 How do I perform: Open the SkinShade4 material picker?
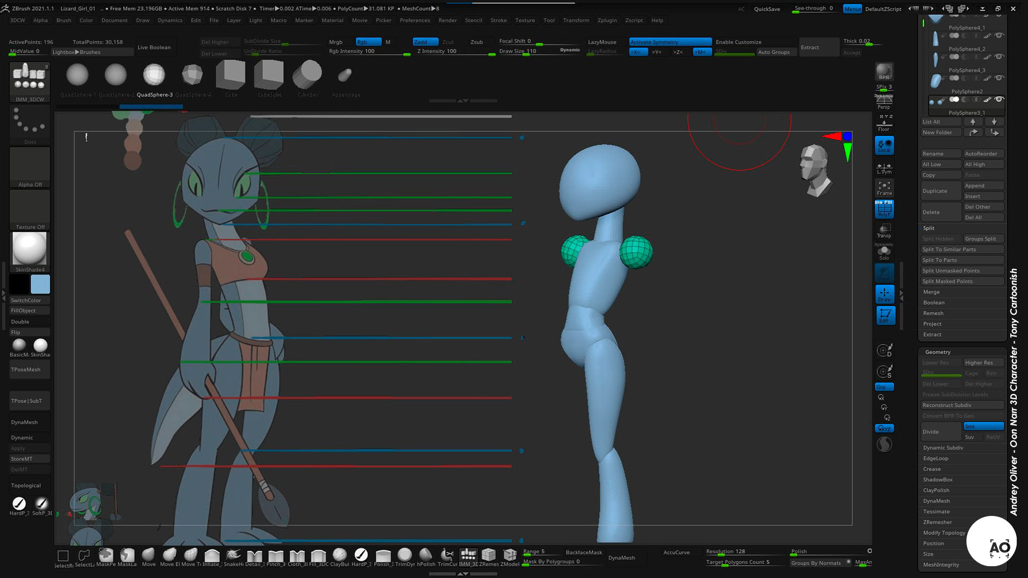point(30,252)
